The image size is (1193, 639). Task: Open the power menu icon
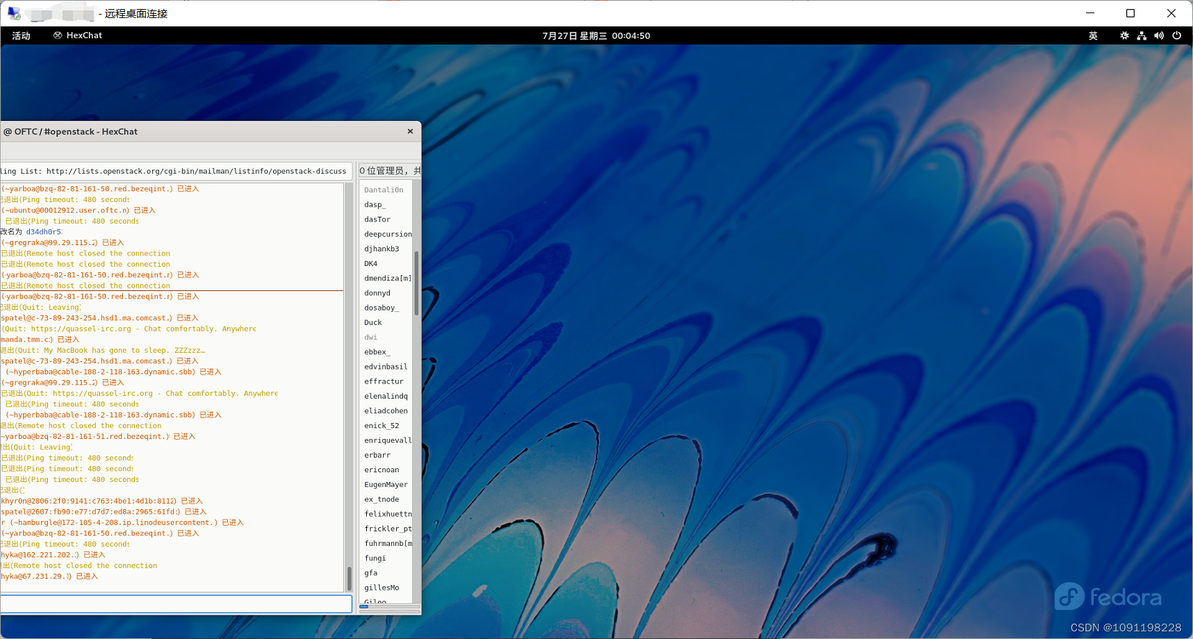point(1176,35)
